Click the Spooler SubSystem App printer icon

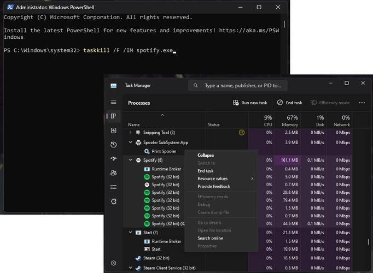pos(138,143)
